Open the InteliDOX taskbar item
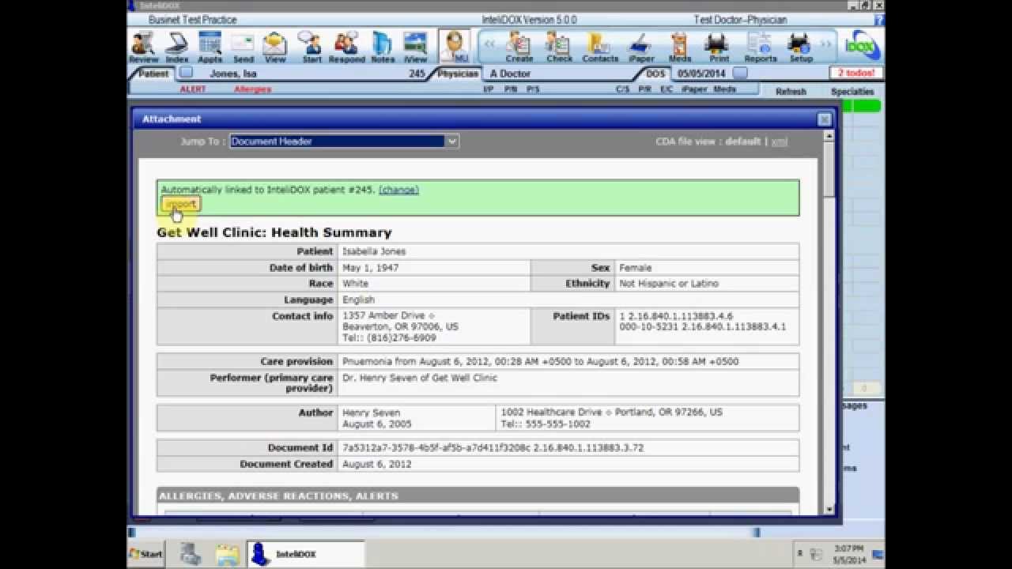 (306, 554)
